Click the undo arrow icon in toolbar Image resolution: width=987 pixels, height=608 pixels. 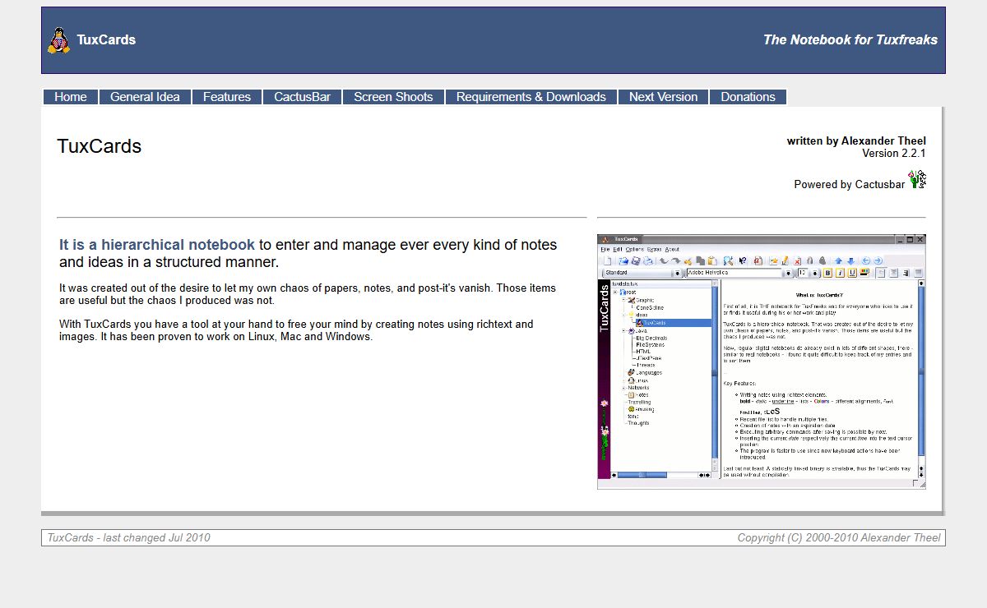coord(664,261)
